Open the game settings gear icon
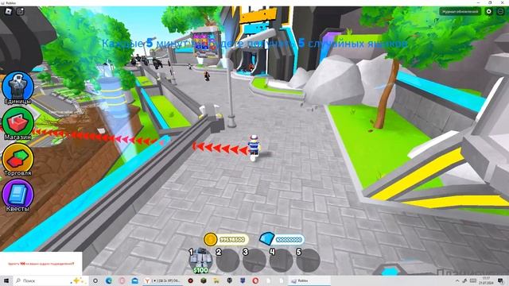The height and width of the screenshot is (286, 509). pyautogui.click(x=489, y=11)
